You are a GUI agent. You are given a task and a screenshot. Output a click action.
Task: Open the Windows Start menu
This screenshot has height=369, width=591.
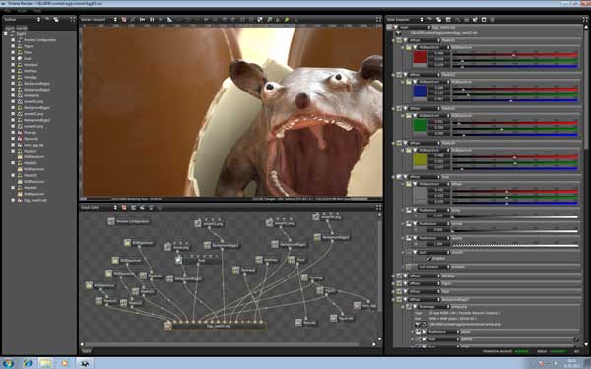(x=8, y=363)
